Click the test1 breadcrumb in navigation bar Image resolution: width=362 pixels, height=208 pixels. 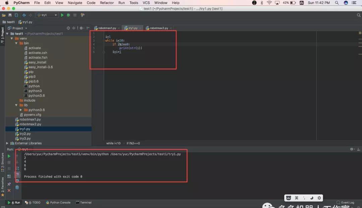(x=8, y=22)
